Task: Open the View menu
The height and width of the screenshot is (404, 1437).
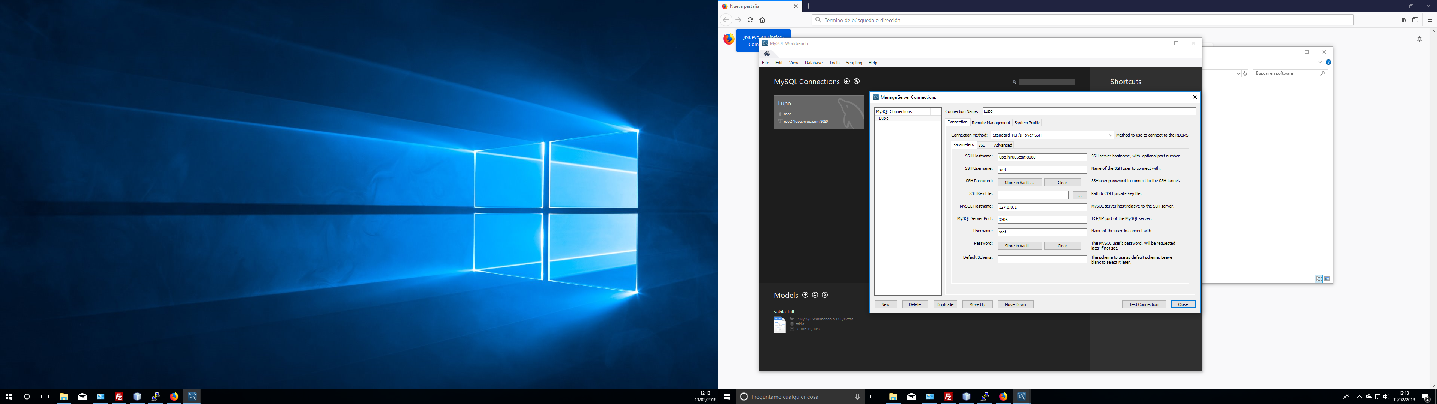Action: point(793,63)
